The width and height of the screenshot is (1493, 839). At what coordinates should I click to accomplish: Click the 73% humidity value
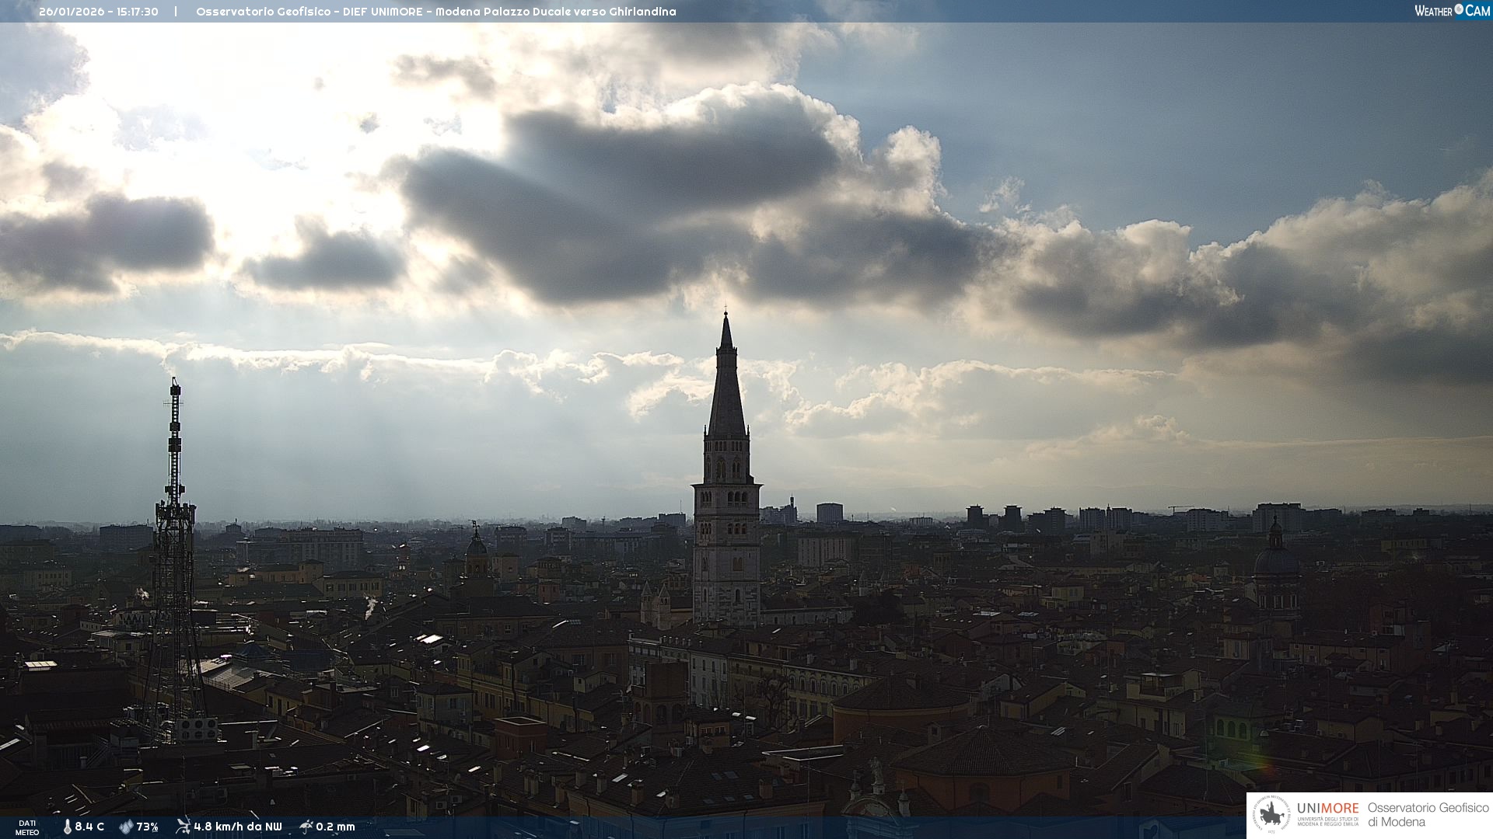tap(147, 827)
